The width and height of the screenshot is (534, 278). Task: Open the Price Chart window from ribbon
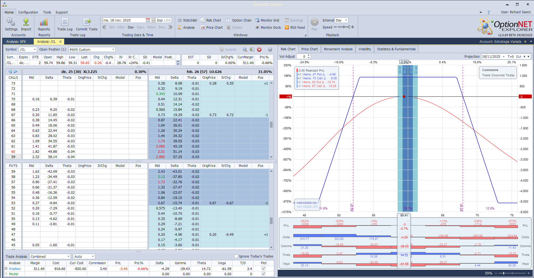tap(212, 27)
